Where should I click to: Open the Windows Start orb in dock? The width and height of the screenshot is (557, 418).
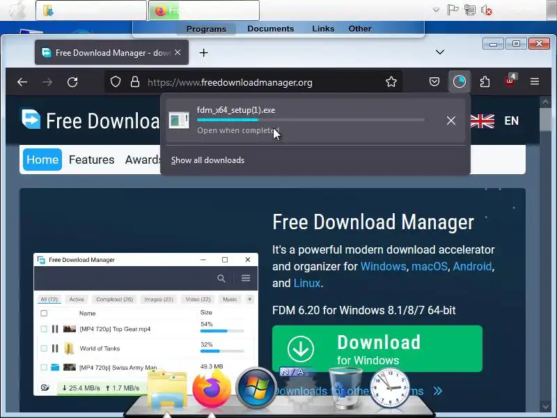pyautogui.click(x=256, y=388)
